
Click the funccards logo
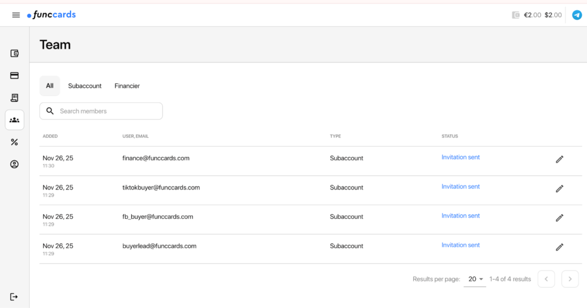[51, 15]
